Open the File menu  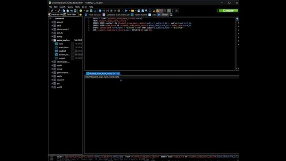50,7
